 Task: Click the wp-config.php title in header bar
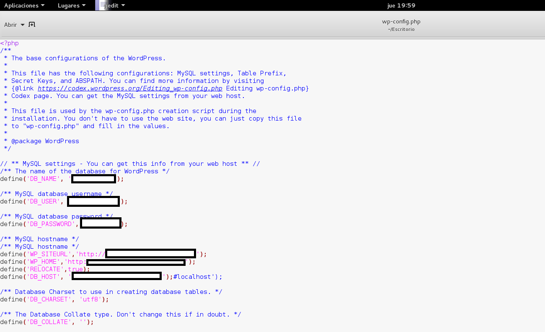coord(401,22)
